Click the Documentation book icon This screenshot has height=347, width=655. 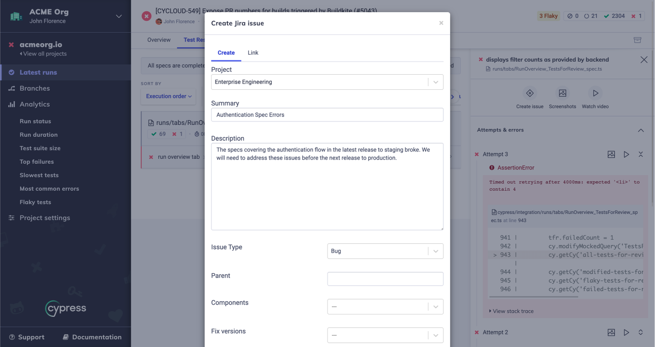pyautogui.click(x=66, y=337)
